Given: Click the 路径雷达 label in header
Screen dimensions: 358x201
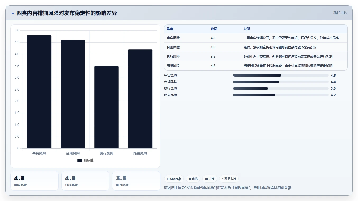Looking at the screenshot, I should pos(340,13).
